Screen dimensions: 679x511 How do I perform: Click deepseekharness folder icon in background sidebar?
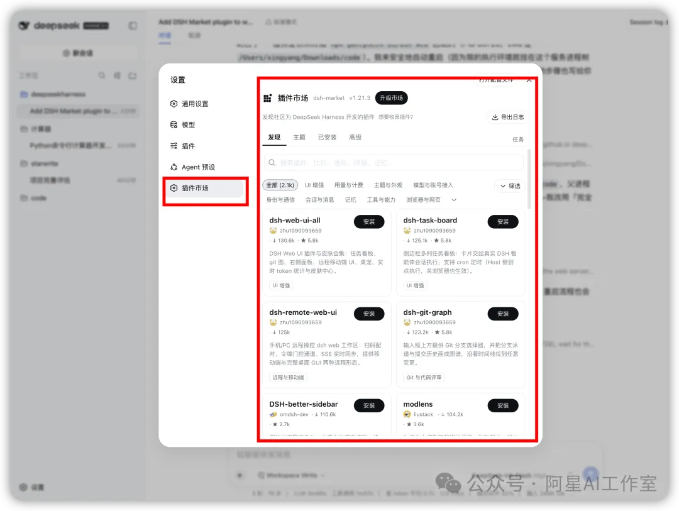(x=24, y=94)
